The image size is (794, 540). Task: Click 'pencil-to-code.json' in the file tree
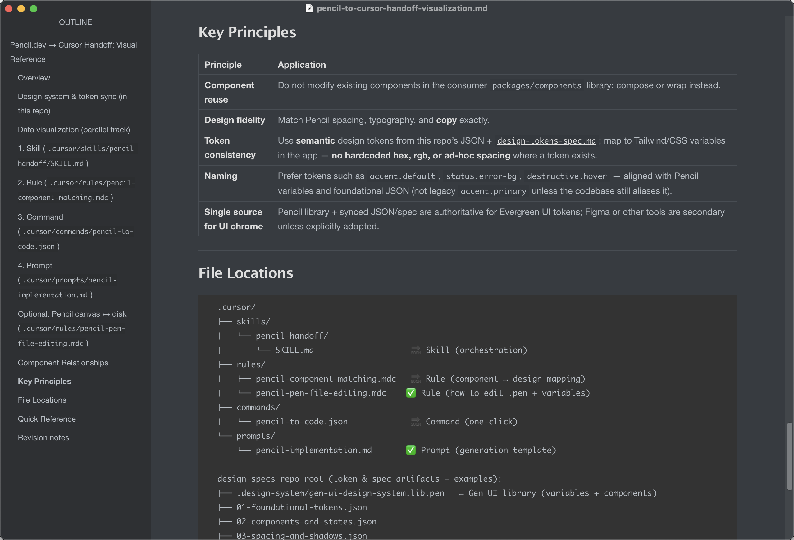tap(302, 421)
